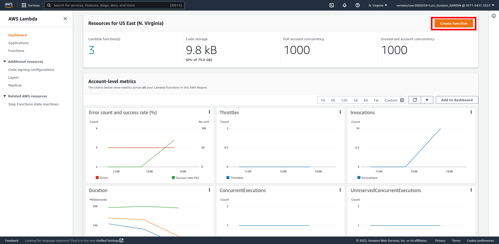This screenshot has height=244, width=499.
Task: Go to Functions in the sidebar
Action: click(x=16, y=51)
